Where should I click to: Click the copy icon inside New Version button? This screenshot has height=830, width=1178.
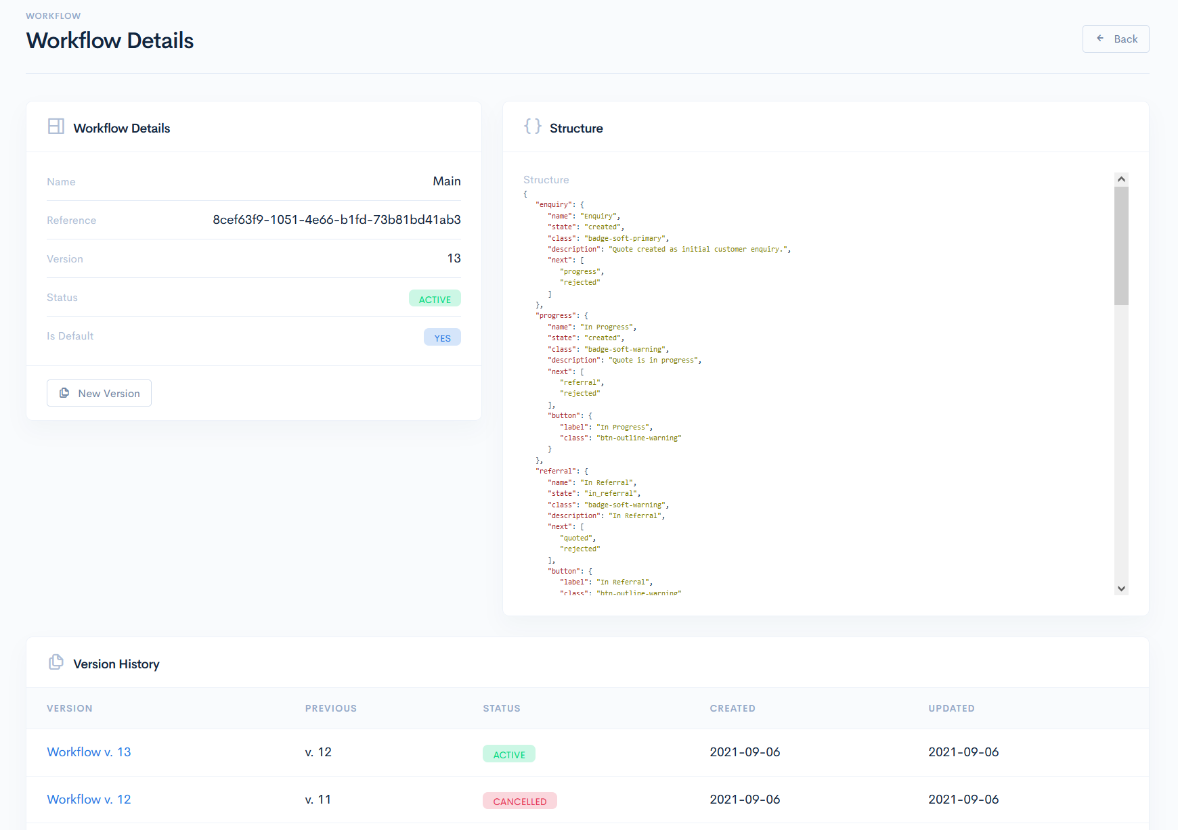coord(64,393)
